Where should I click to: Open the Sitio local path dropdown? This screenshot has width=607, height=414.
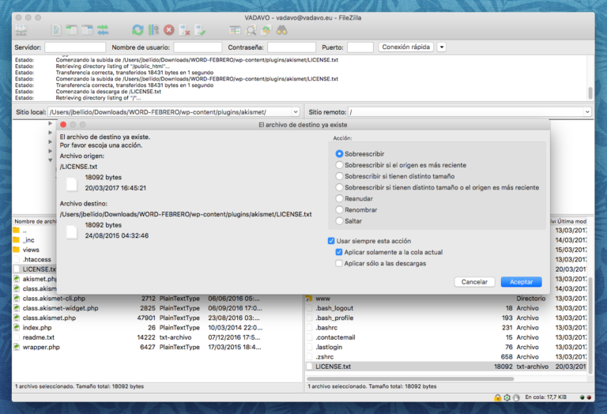296,112
